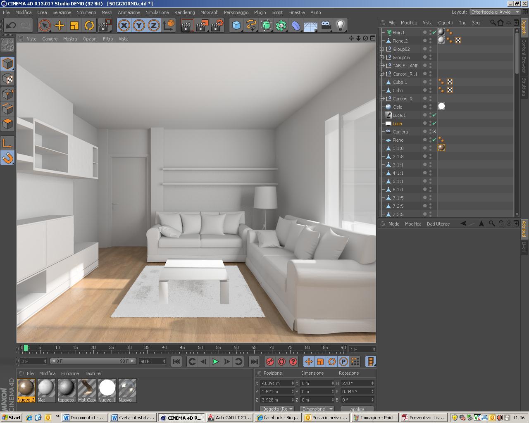This screenshot has width=529, height=423.
Task: Open the MoGraph menu
Action: (209, 12)
